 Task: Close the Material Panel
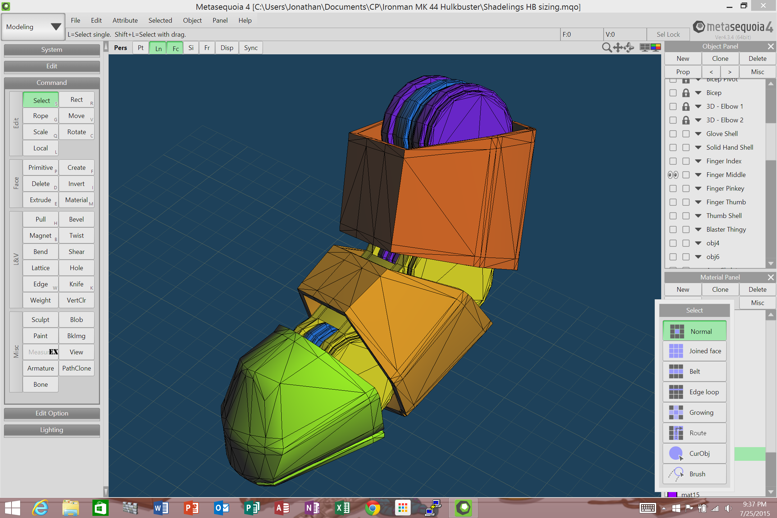(x=771, y=277)
